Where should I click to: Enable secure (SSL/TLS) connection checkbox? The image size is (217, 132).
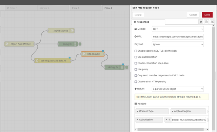pyautogui.click(x=136, y=51)
